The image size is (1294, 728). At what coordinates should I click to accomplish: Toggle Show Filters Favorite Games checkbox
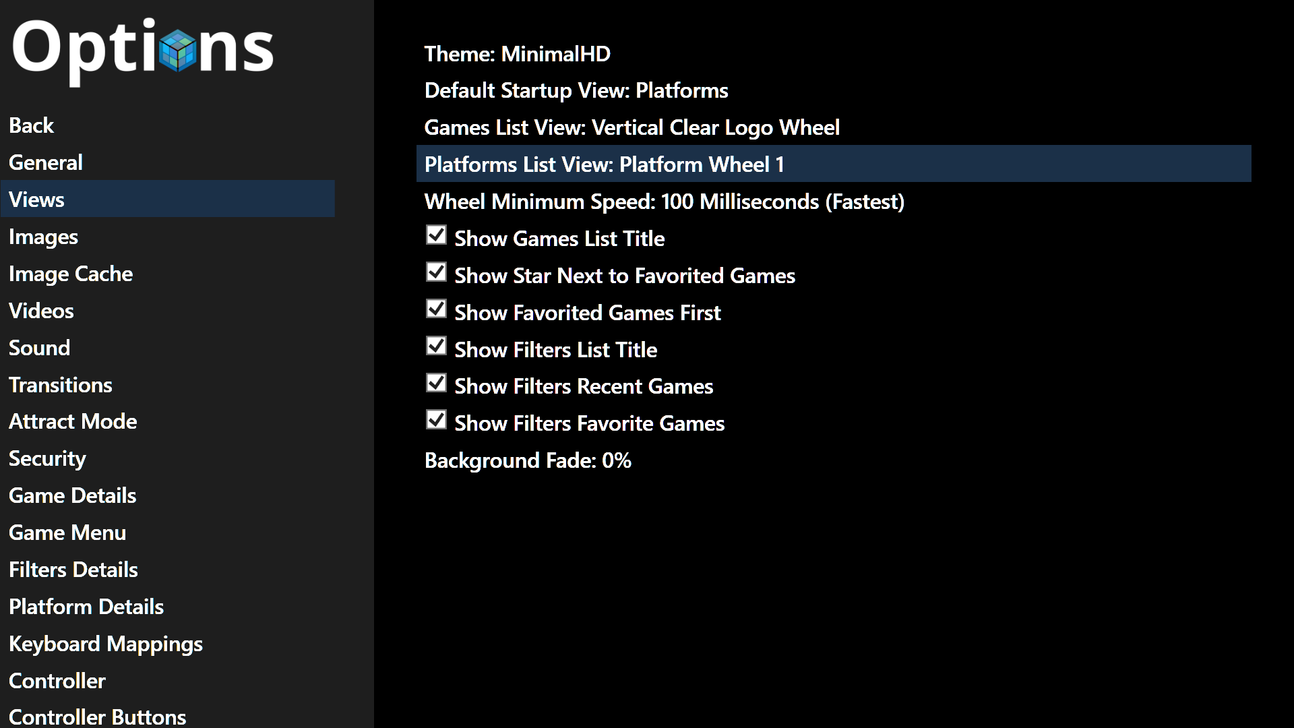click(436, 420)
